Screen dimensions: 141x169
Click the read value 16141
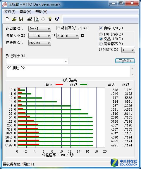tap(128, 114)
